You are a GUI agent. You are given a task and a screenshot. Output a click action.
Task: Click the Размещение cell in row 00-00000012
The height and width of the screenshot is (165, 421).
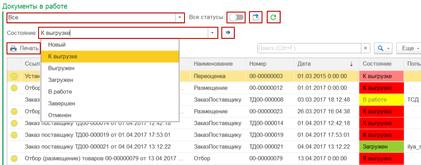point(218,88)
